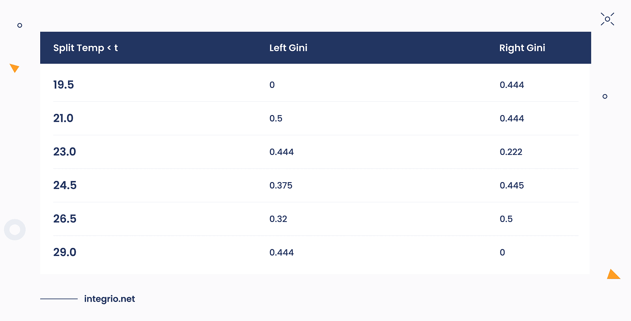This screenshot has width=631, height=321.
Task: Click the orange triangle at bottom right
Action: pyautogui.click(x=613, y=275)
